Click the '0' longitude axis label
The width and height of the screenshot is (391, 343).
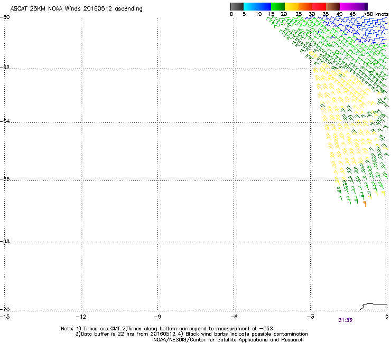pos(387,317)
